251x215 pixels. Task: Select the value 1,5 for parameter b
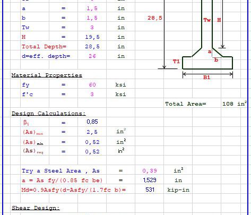point(92,18)
